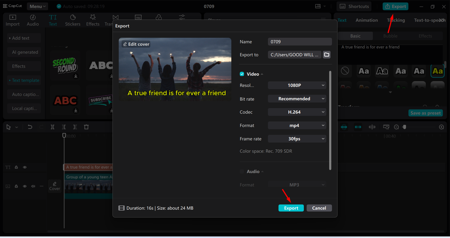The height and width of the screenshot is (238, 450).
Task: Open the Bit rate Recommended dropdown
Action: click(297, 99)
